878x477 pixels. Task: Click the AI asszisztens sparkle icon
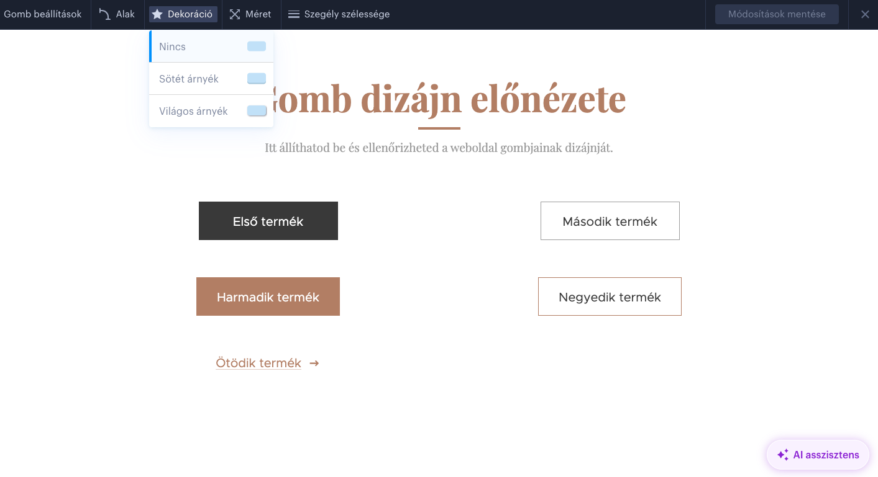pos(783,455)
